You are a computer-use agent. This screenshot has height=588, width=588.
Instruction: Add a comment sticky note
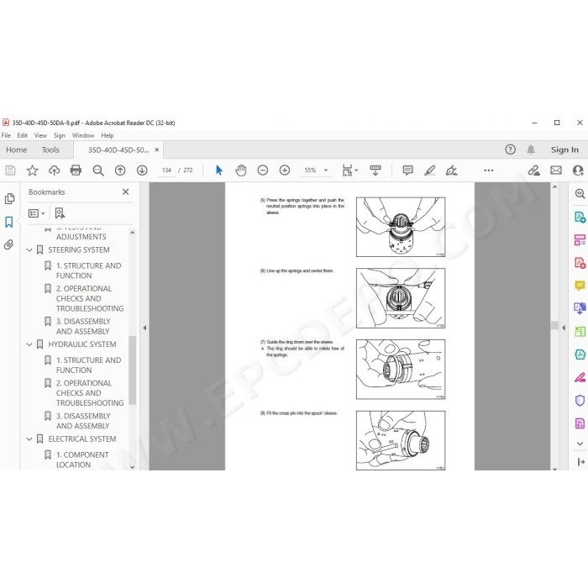pos(407,171)
